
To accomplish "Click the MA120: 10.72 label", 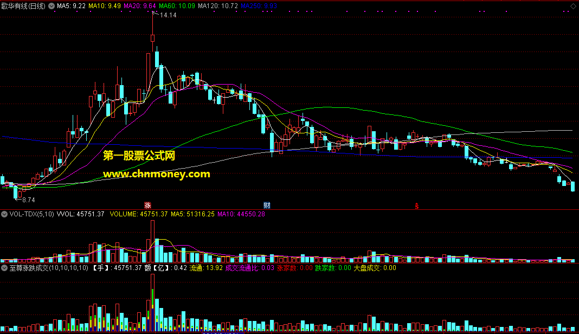I will point(218,6).
